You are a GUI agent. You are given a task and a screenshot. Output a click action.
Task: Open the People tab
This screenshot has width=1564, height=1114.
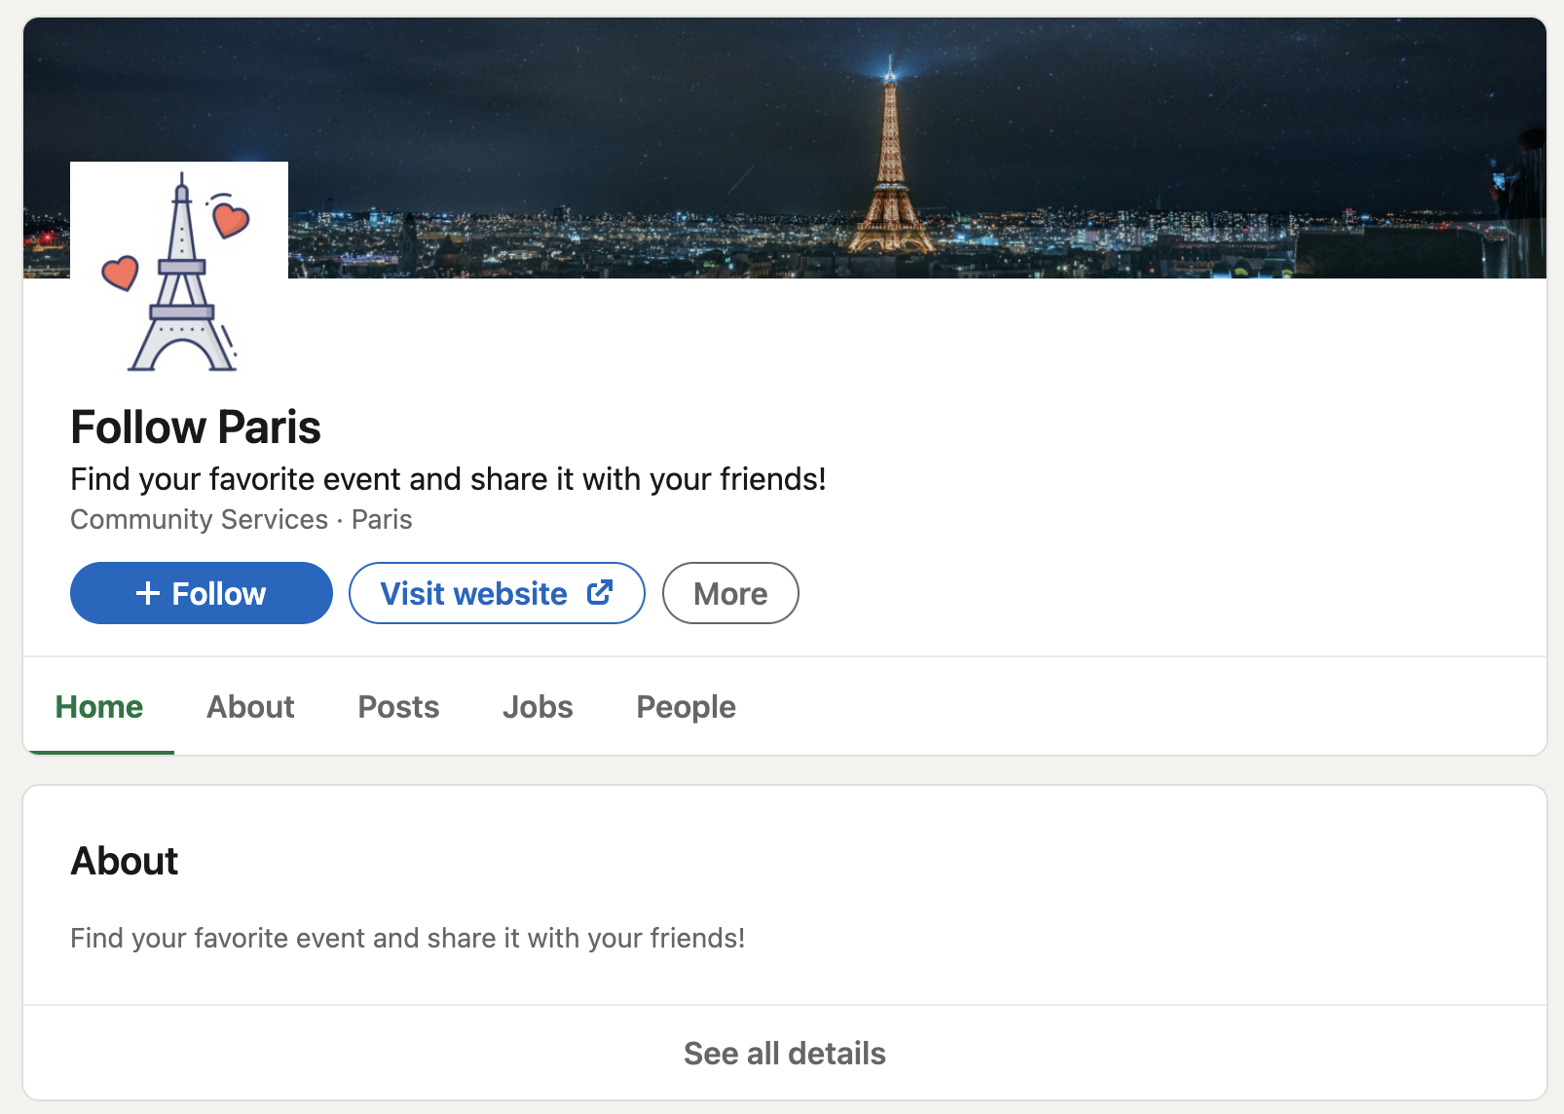click(686, 707)
